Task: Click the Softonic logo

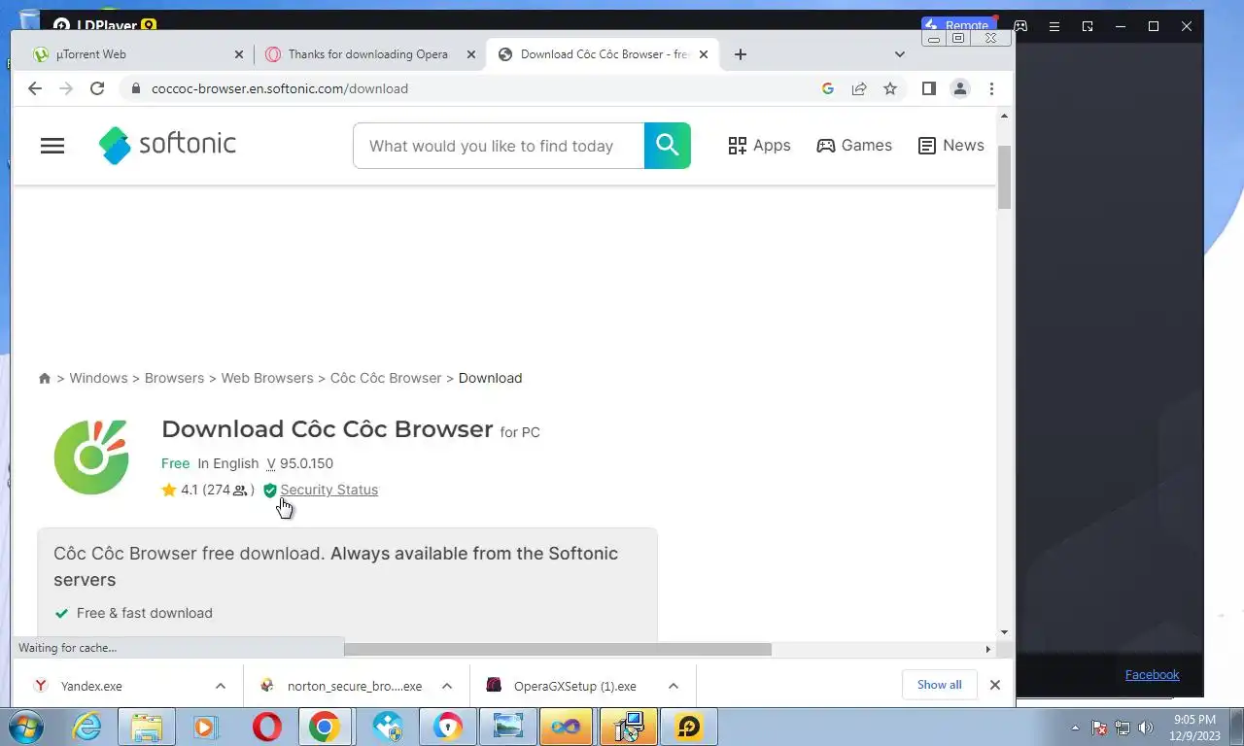Action: point(167,145)
